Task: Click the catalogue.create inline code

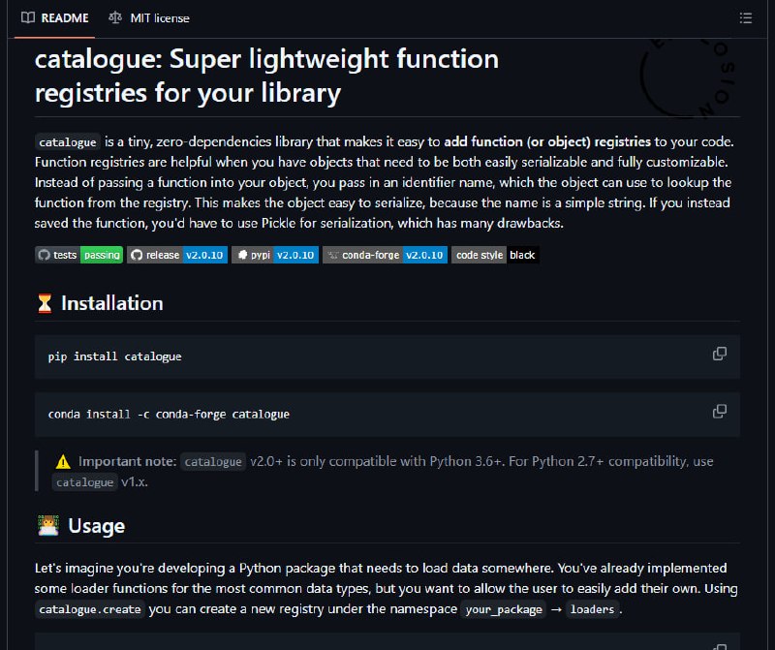Action: (x=90, y=609)
